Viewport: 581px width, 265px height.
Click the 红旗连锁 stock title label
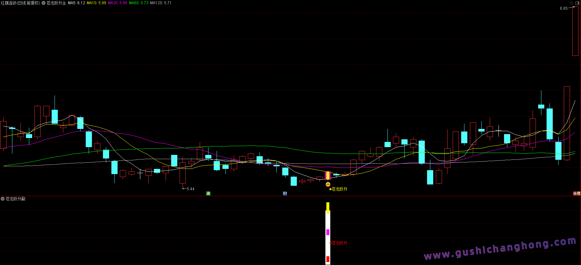20,3
